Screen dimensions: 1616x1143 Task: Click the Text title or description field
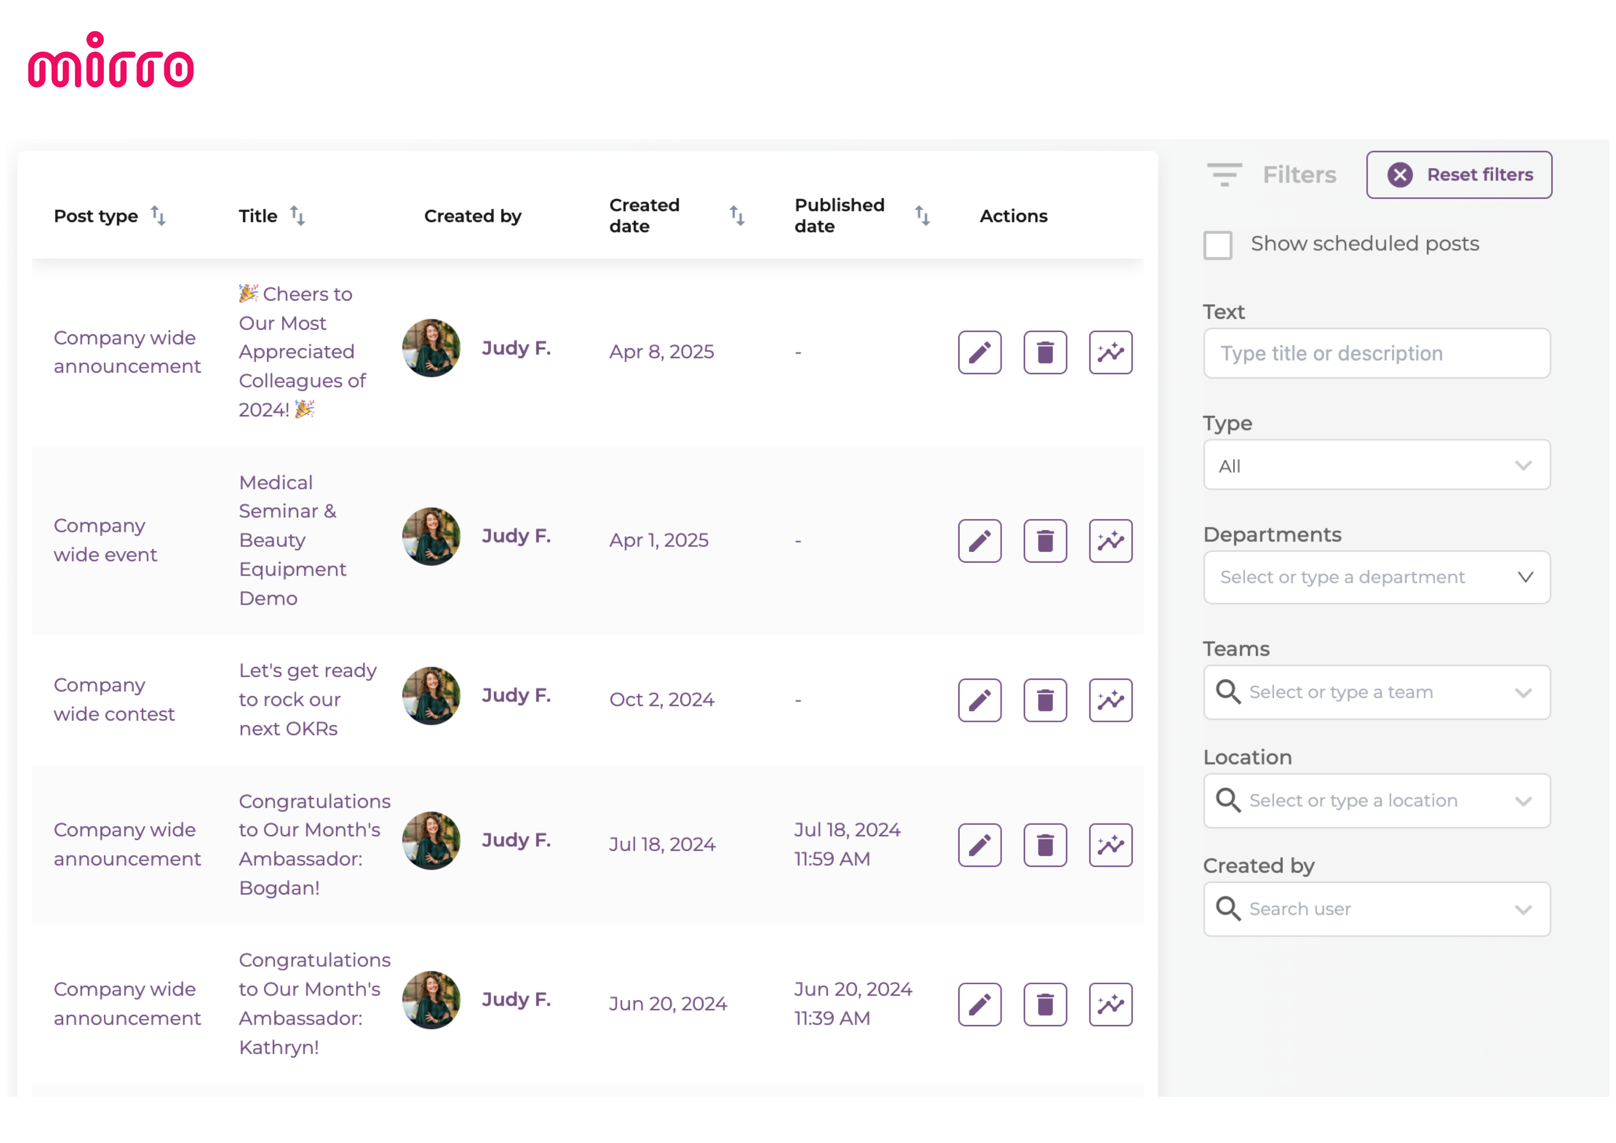click(1376, 353)
